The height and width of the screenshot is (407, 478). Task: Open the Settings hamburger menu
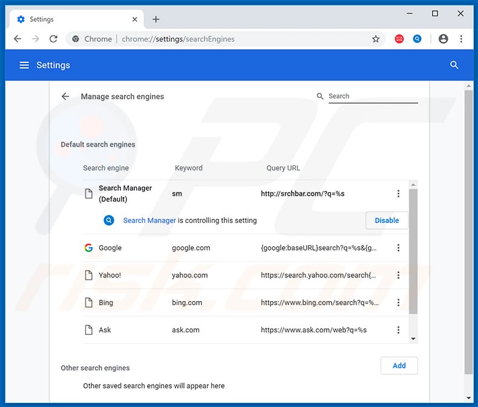coord(24,65)
